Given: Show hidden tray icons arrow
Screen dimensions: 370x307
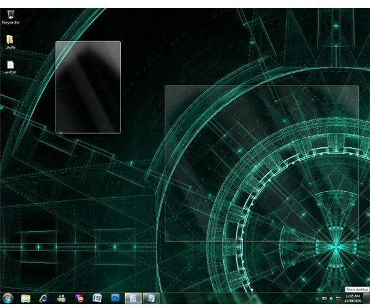Looking at the screenshot, I should tap(317, 299).
